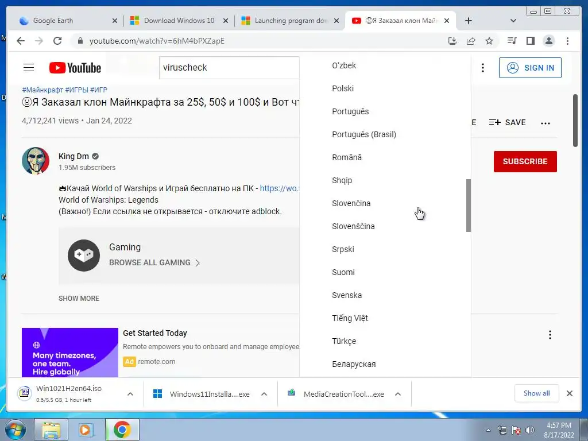Open BROWSE ALL GAMING link
The image size is (588, 441).
point(154,262)
